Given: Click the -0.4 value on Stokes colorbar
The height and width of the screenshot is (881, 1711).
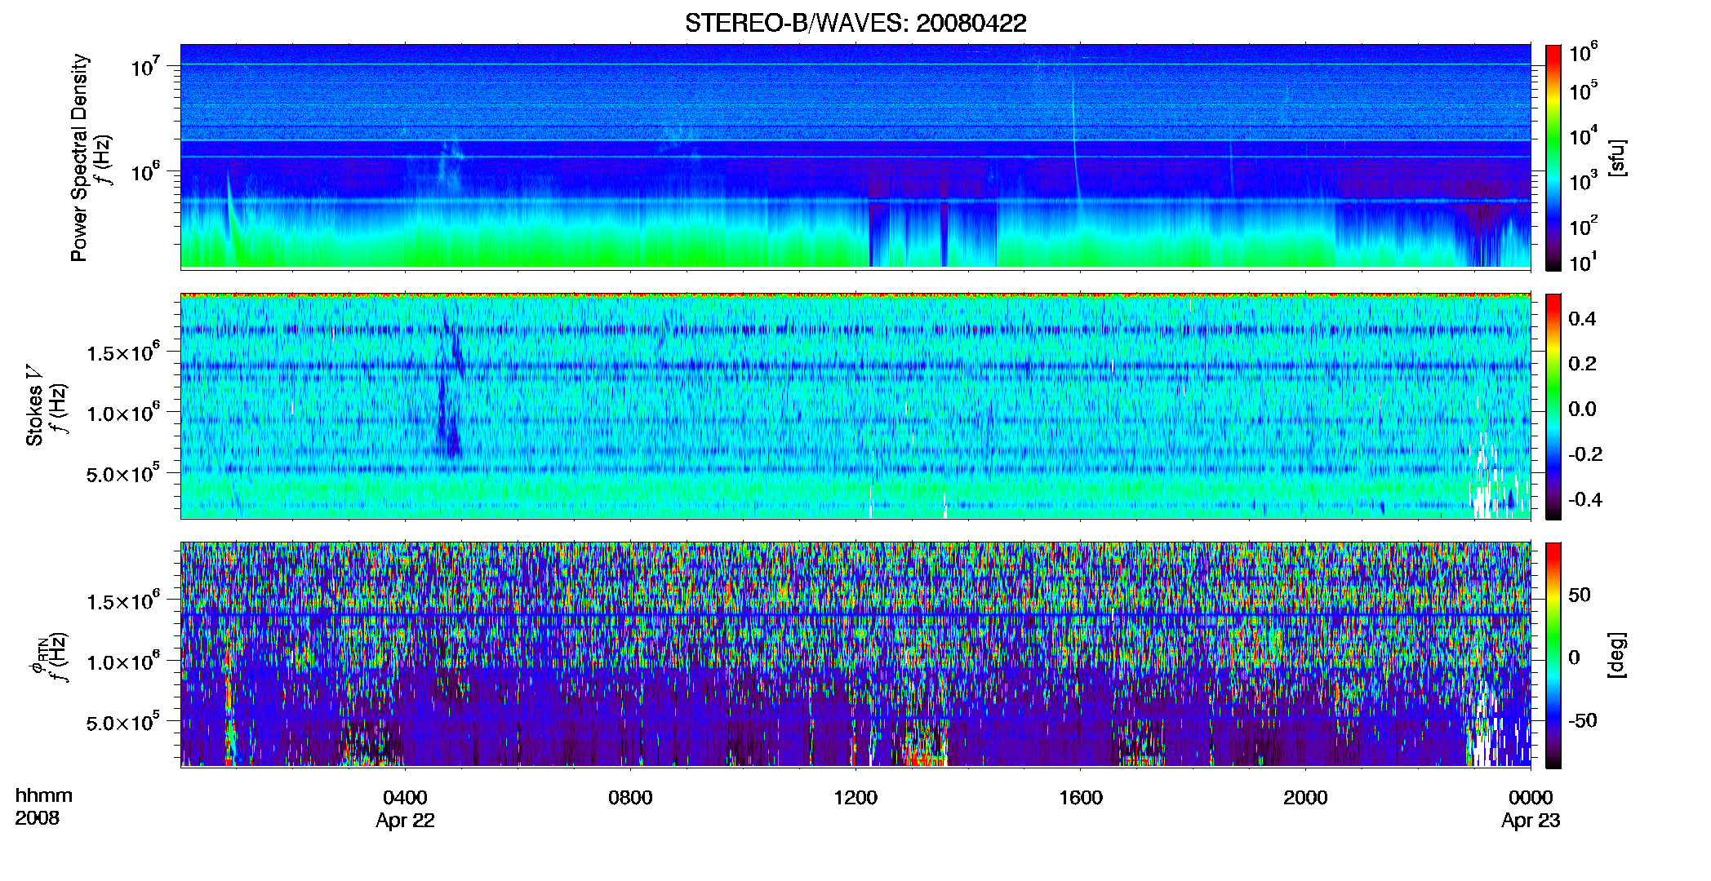Looking at the screenshot, I should [1585, 499].
